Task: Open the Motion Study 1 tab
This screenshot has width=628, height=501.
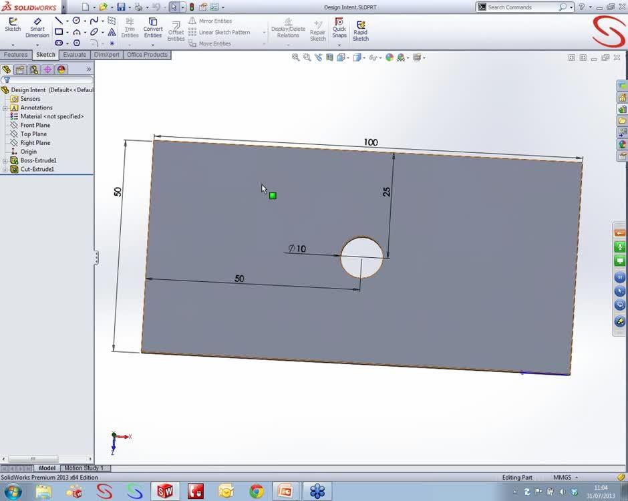Action: click(x=84, y=468)
